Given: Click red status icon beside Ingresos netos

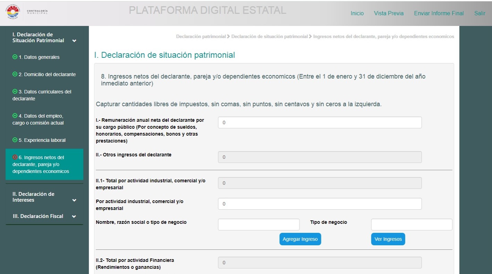Looking at the screenshot, I should click(x=15, y=157).
